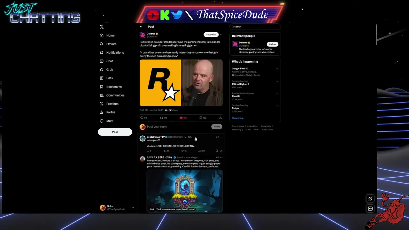Click Subscribe on the Dexerto post
Screen dimensions: 409x230
tap(211, 34)
